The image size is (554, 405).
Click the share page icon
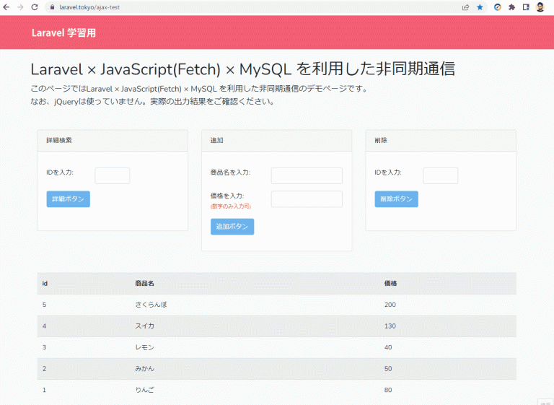(466, 6)
